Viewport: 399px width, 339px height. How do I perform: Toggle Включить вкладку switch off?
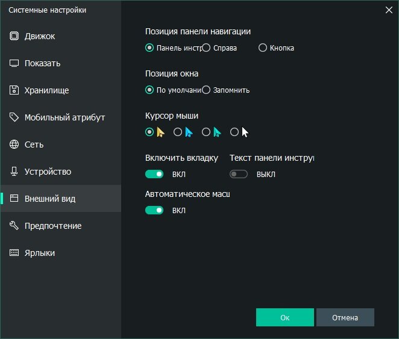pyautogui.click(x=154, y=174)
